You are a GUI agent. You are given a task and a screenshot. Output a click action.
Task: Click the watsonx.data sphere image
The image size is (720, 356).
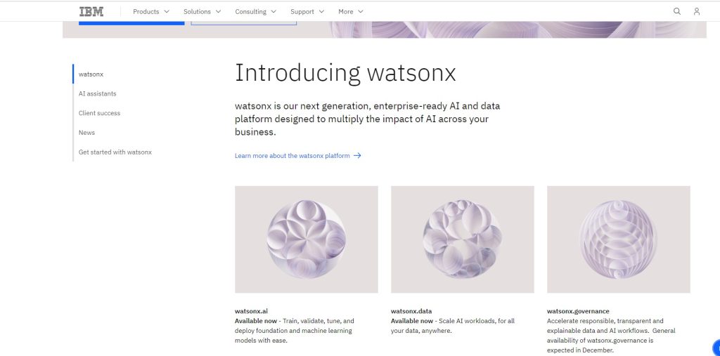coord(463,239)
